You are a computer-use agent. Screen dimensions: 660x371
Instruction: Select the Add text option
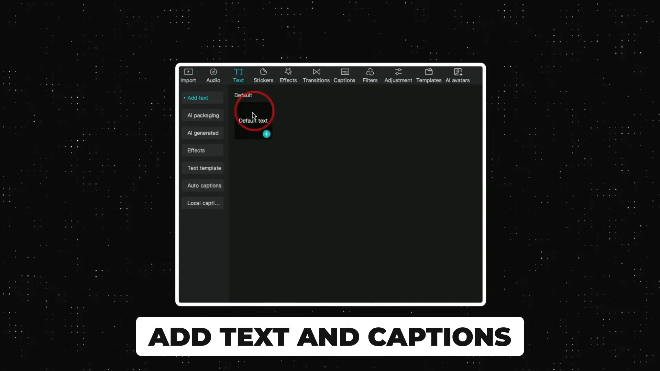198,98
